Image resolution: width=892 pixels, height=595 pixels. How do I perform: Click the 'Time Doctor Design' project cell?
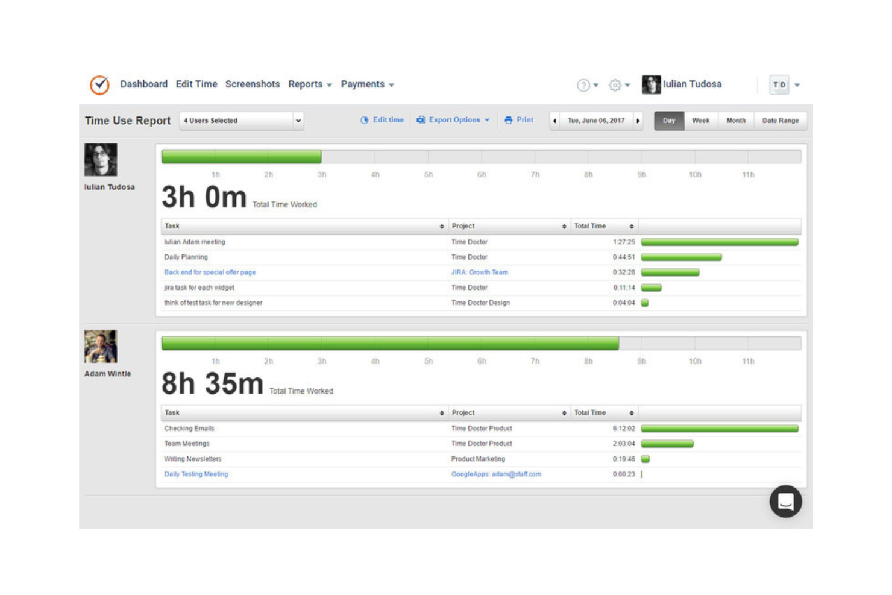[481, 303]
